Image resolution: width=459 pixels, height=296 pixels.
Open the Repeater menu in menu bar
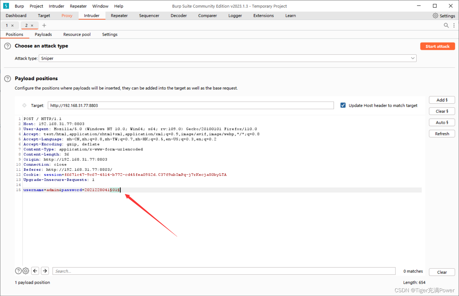(78, 6)
